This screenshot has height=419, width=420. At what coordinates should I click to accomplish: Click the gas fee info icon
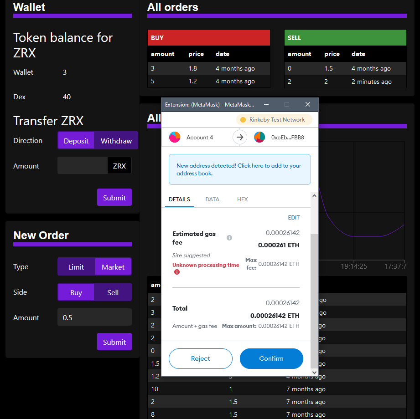(229, 238)
